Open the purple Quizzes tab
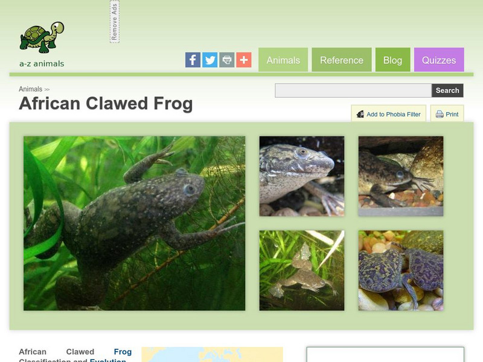 coord(439,60)
